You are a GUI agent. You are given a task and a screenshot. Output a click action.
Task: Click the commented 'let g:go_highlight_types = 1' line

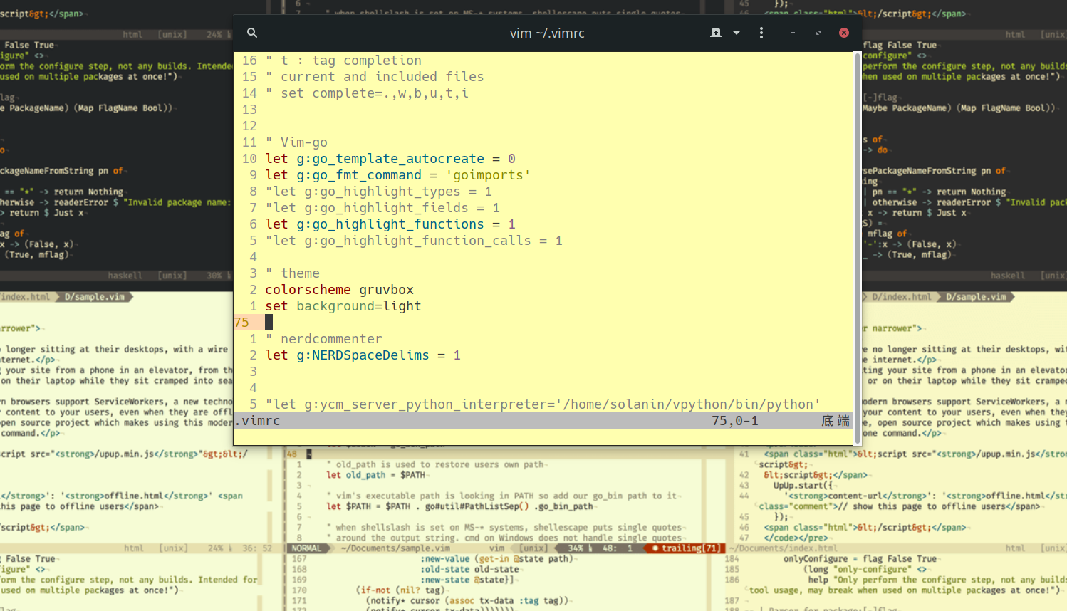coord(379,192)
